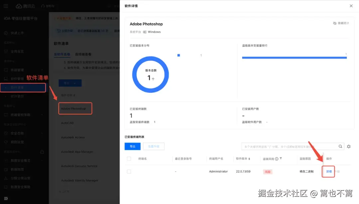Image resolution: width=359 pixels, height=204 pixels.
Task: Open the column settings gear beside the search bar
Action: tap(348, 146)
